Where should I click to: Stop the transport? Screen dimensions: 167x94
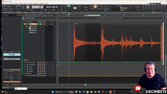point(36,7)
